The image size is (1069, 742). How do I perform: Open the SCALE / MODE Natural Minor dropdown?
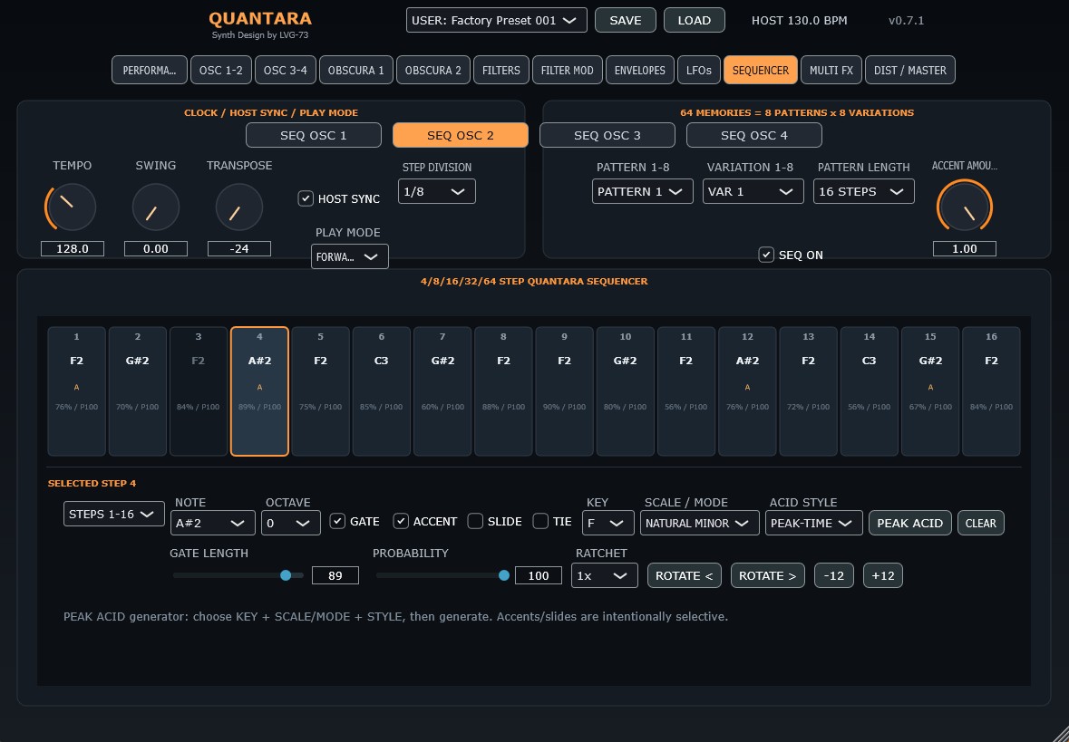click(699, 524)
